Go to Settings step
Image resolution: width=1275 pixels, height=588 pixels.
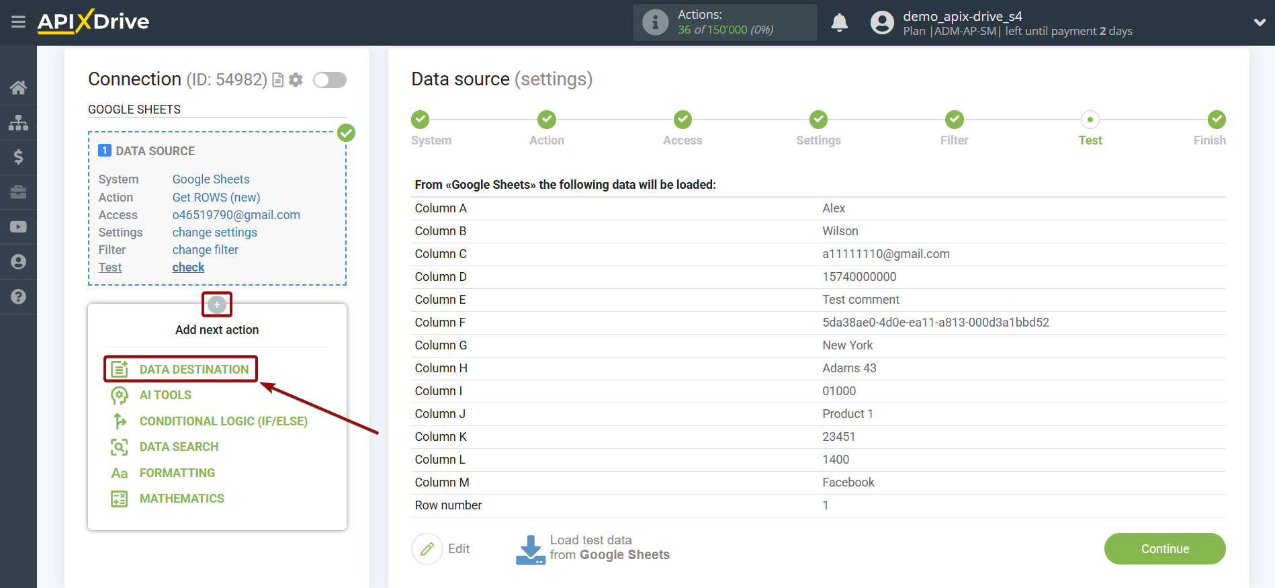coord(819,120)
